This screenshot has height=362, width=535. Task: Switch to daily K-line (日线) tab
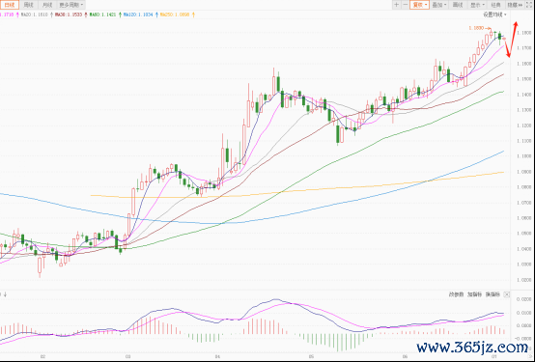(10, 5)
